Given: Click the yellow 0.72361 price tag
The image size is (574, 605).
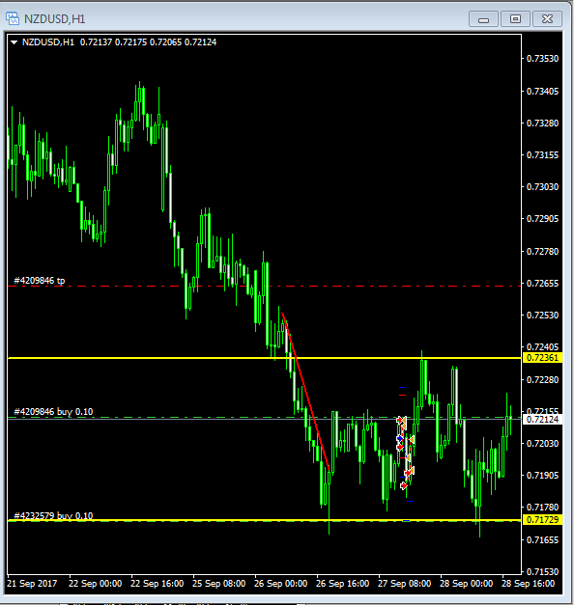Looking at the screenshot, I should pos(542,358).
